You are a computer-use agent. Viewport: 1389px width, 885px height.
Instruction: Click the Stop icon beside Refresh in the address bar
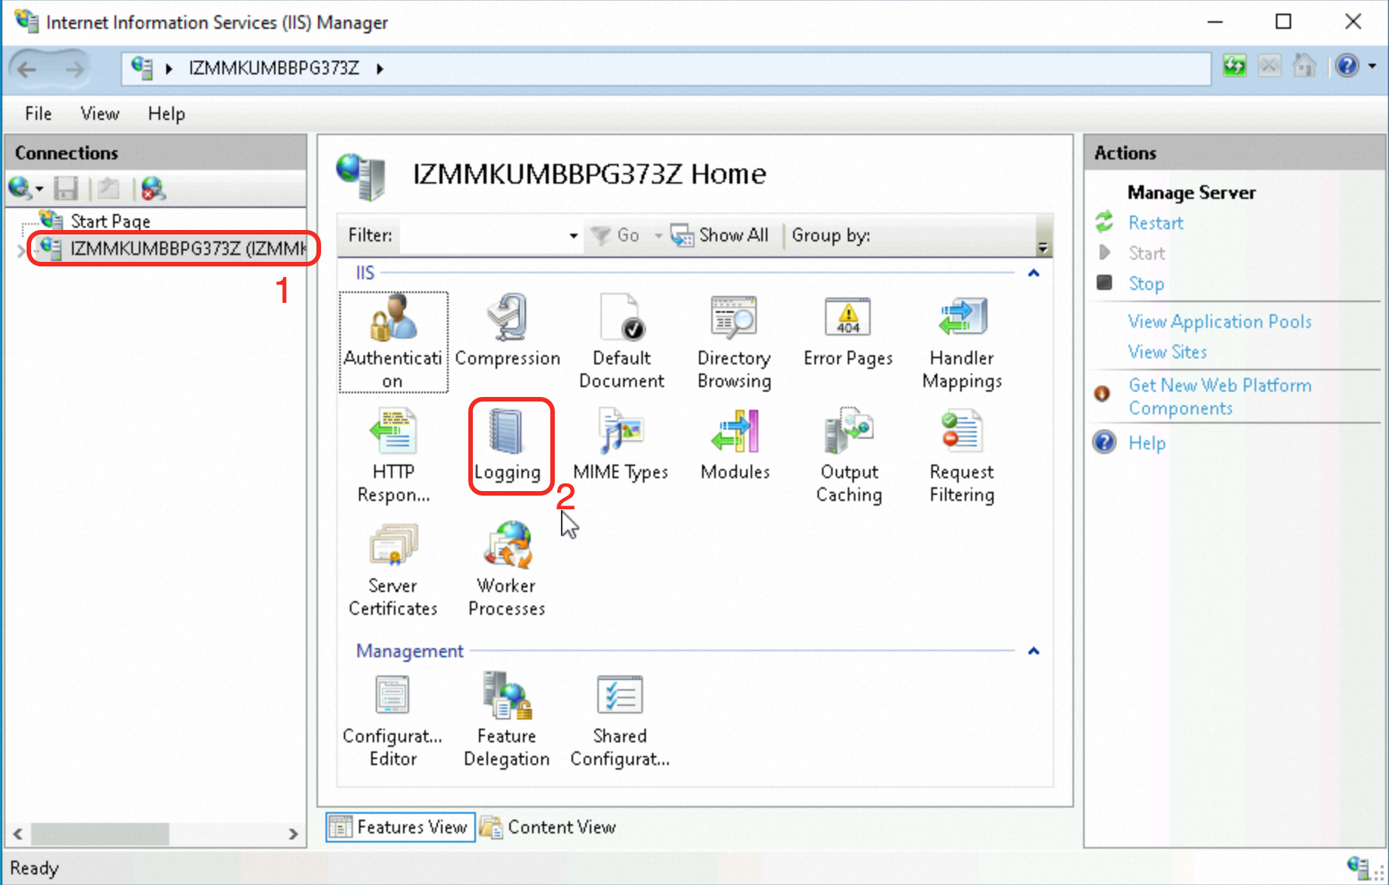click(1269, 67)
